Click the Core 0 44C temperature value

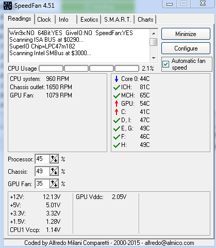click(x=145, y=79)
